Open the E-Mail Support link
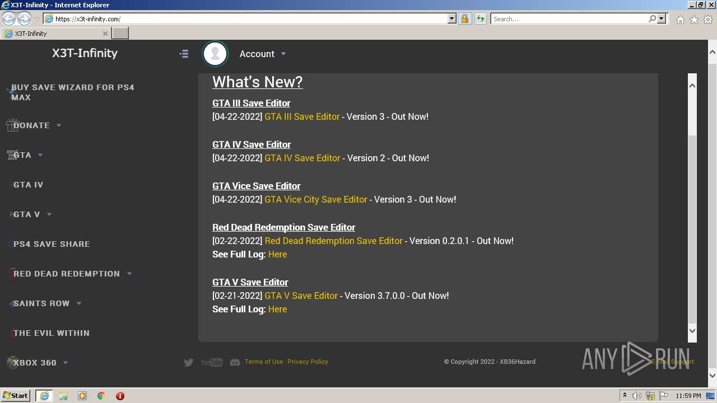717x403 pixels. click(672, 362)
